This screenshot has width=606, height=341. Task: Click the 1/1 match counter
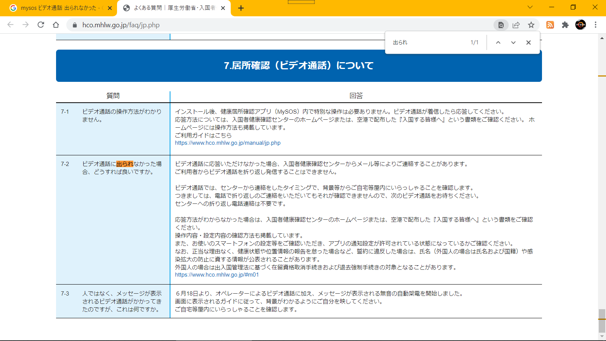474,42
